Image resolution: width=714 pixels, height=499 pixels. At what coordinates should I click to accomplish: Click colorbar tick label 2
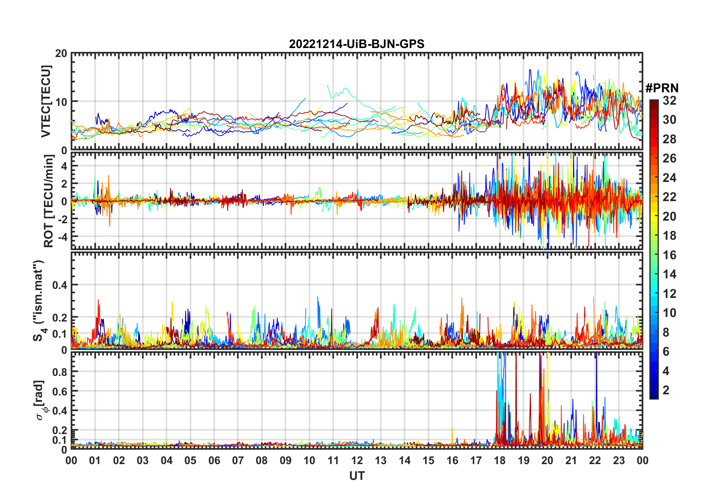coord(666,390)
